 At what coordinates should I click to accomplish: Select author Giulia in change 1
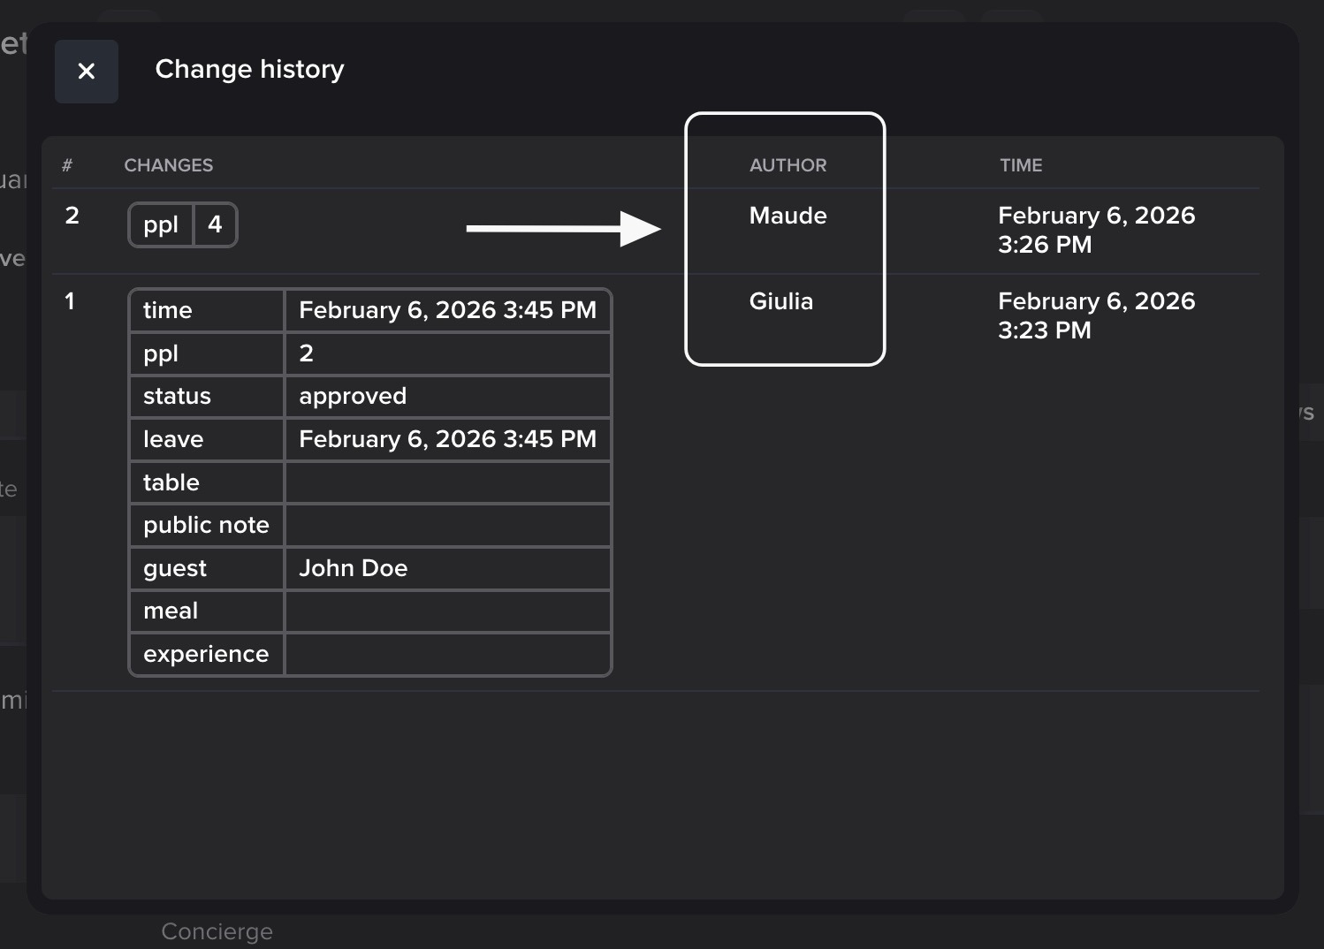pos(780,301)
